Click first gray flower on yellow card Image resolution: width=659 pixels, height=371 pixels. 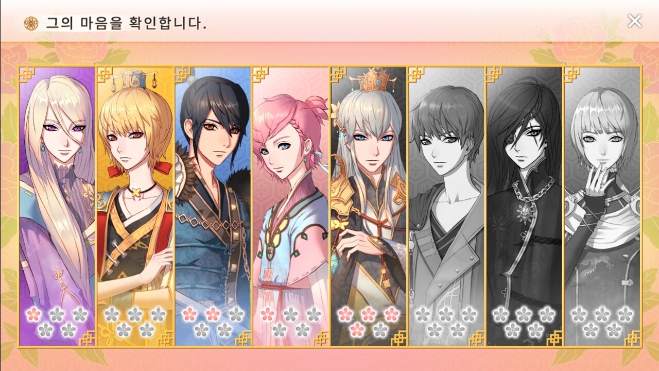pos(112,314)
